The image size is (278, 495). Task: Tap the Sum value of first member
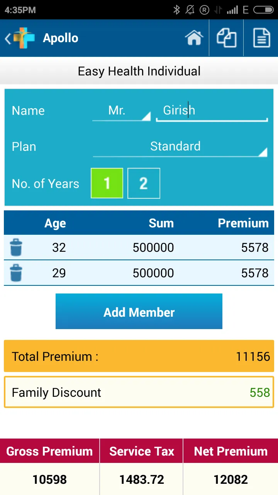pos(153,247)
